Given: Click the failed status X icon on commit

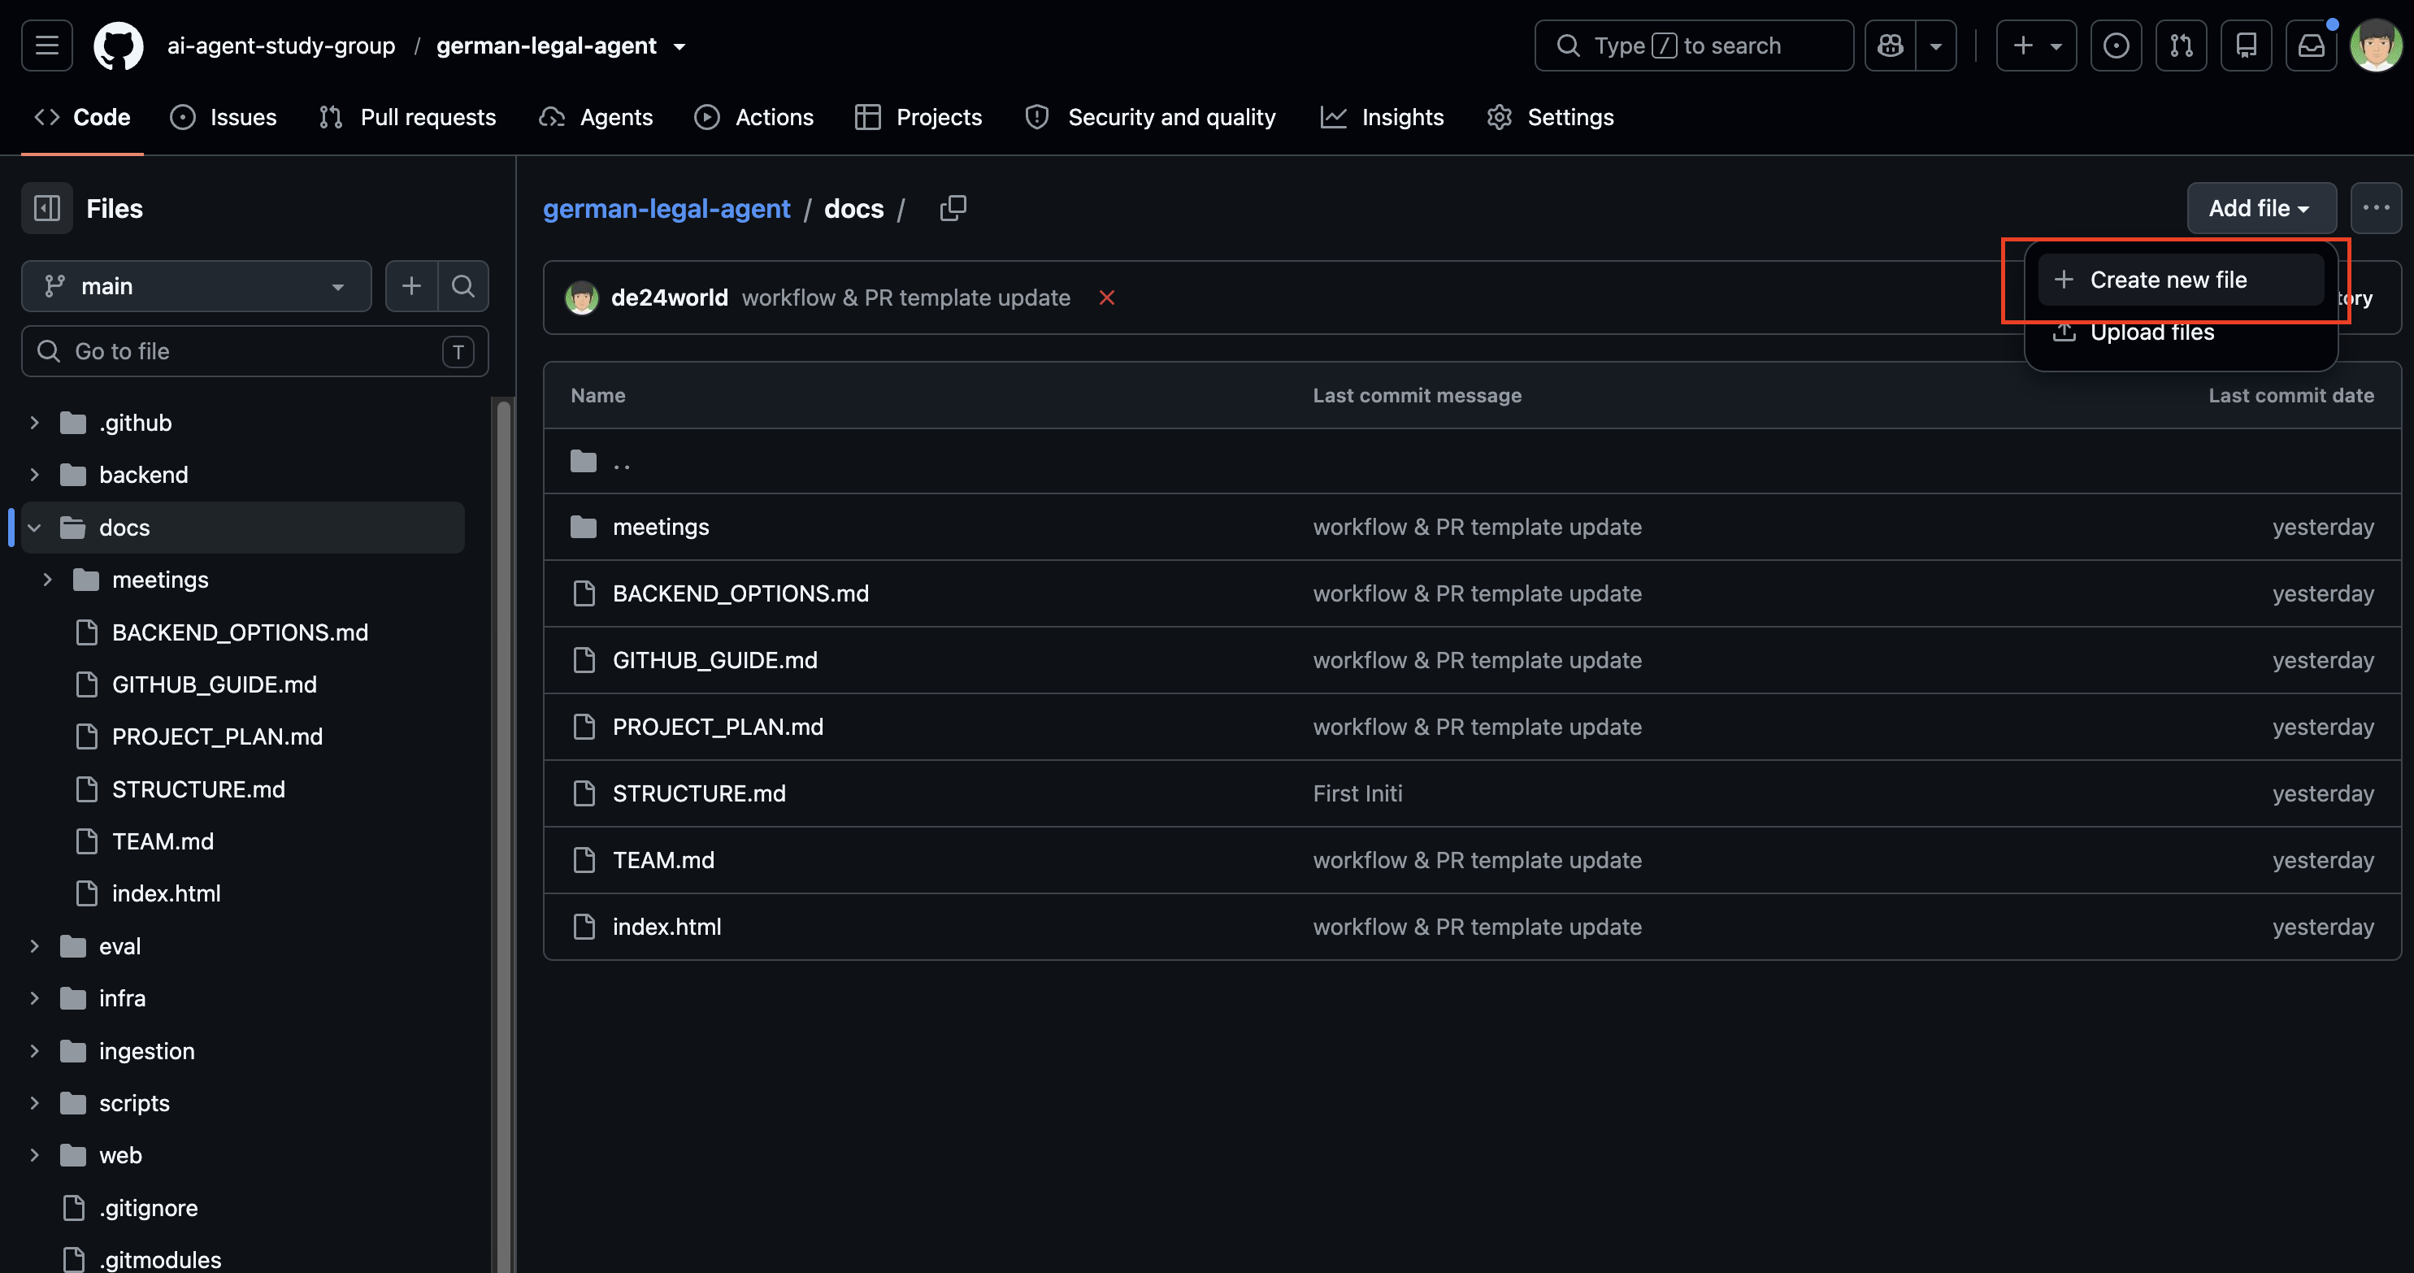Looking at the screenshot, I should coord(1107,298).
